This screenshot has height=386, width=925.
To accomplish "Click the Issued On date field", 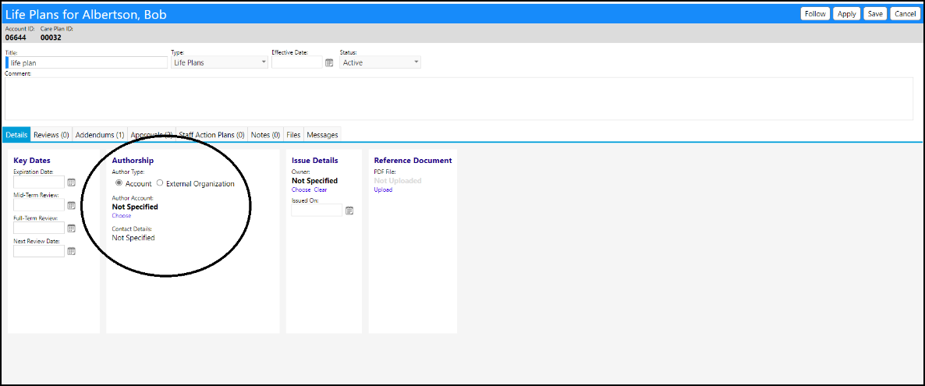I will click(x=317, y=210).
